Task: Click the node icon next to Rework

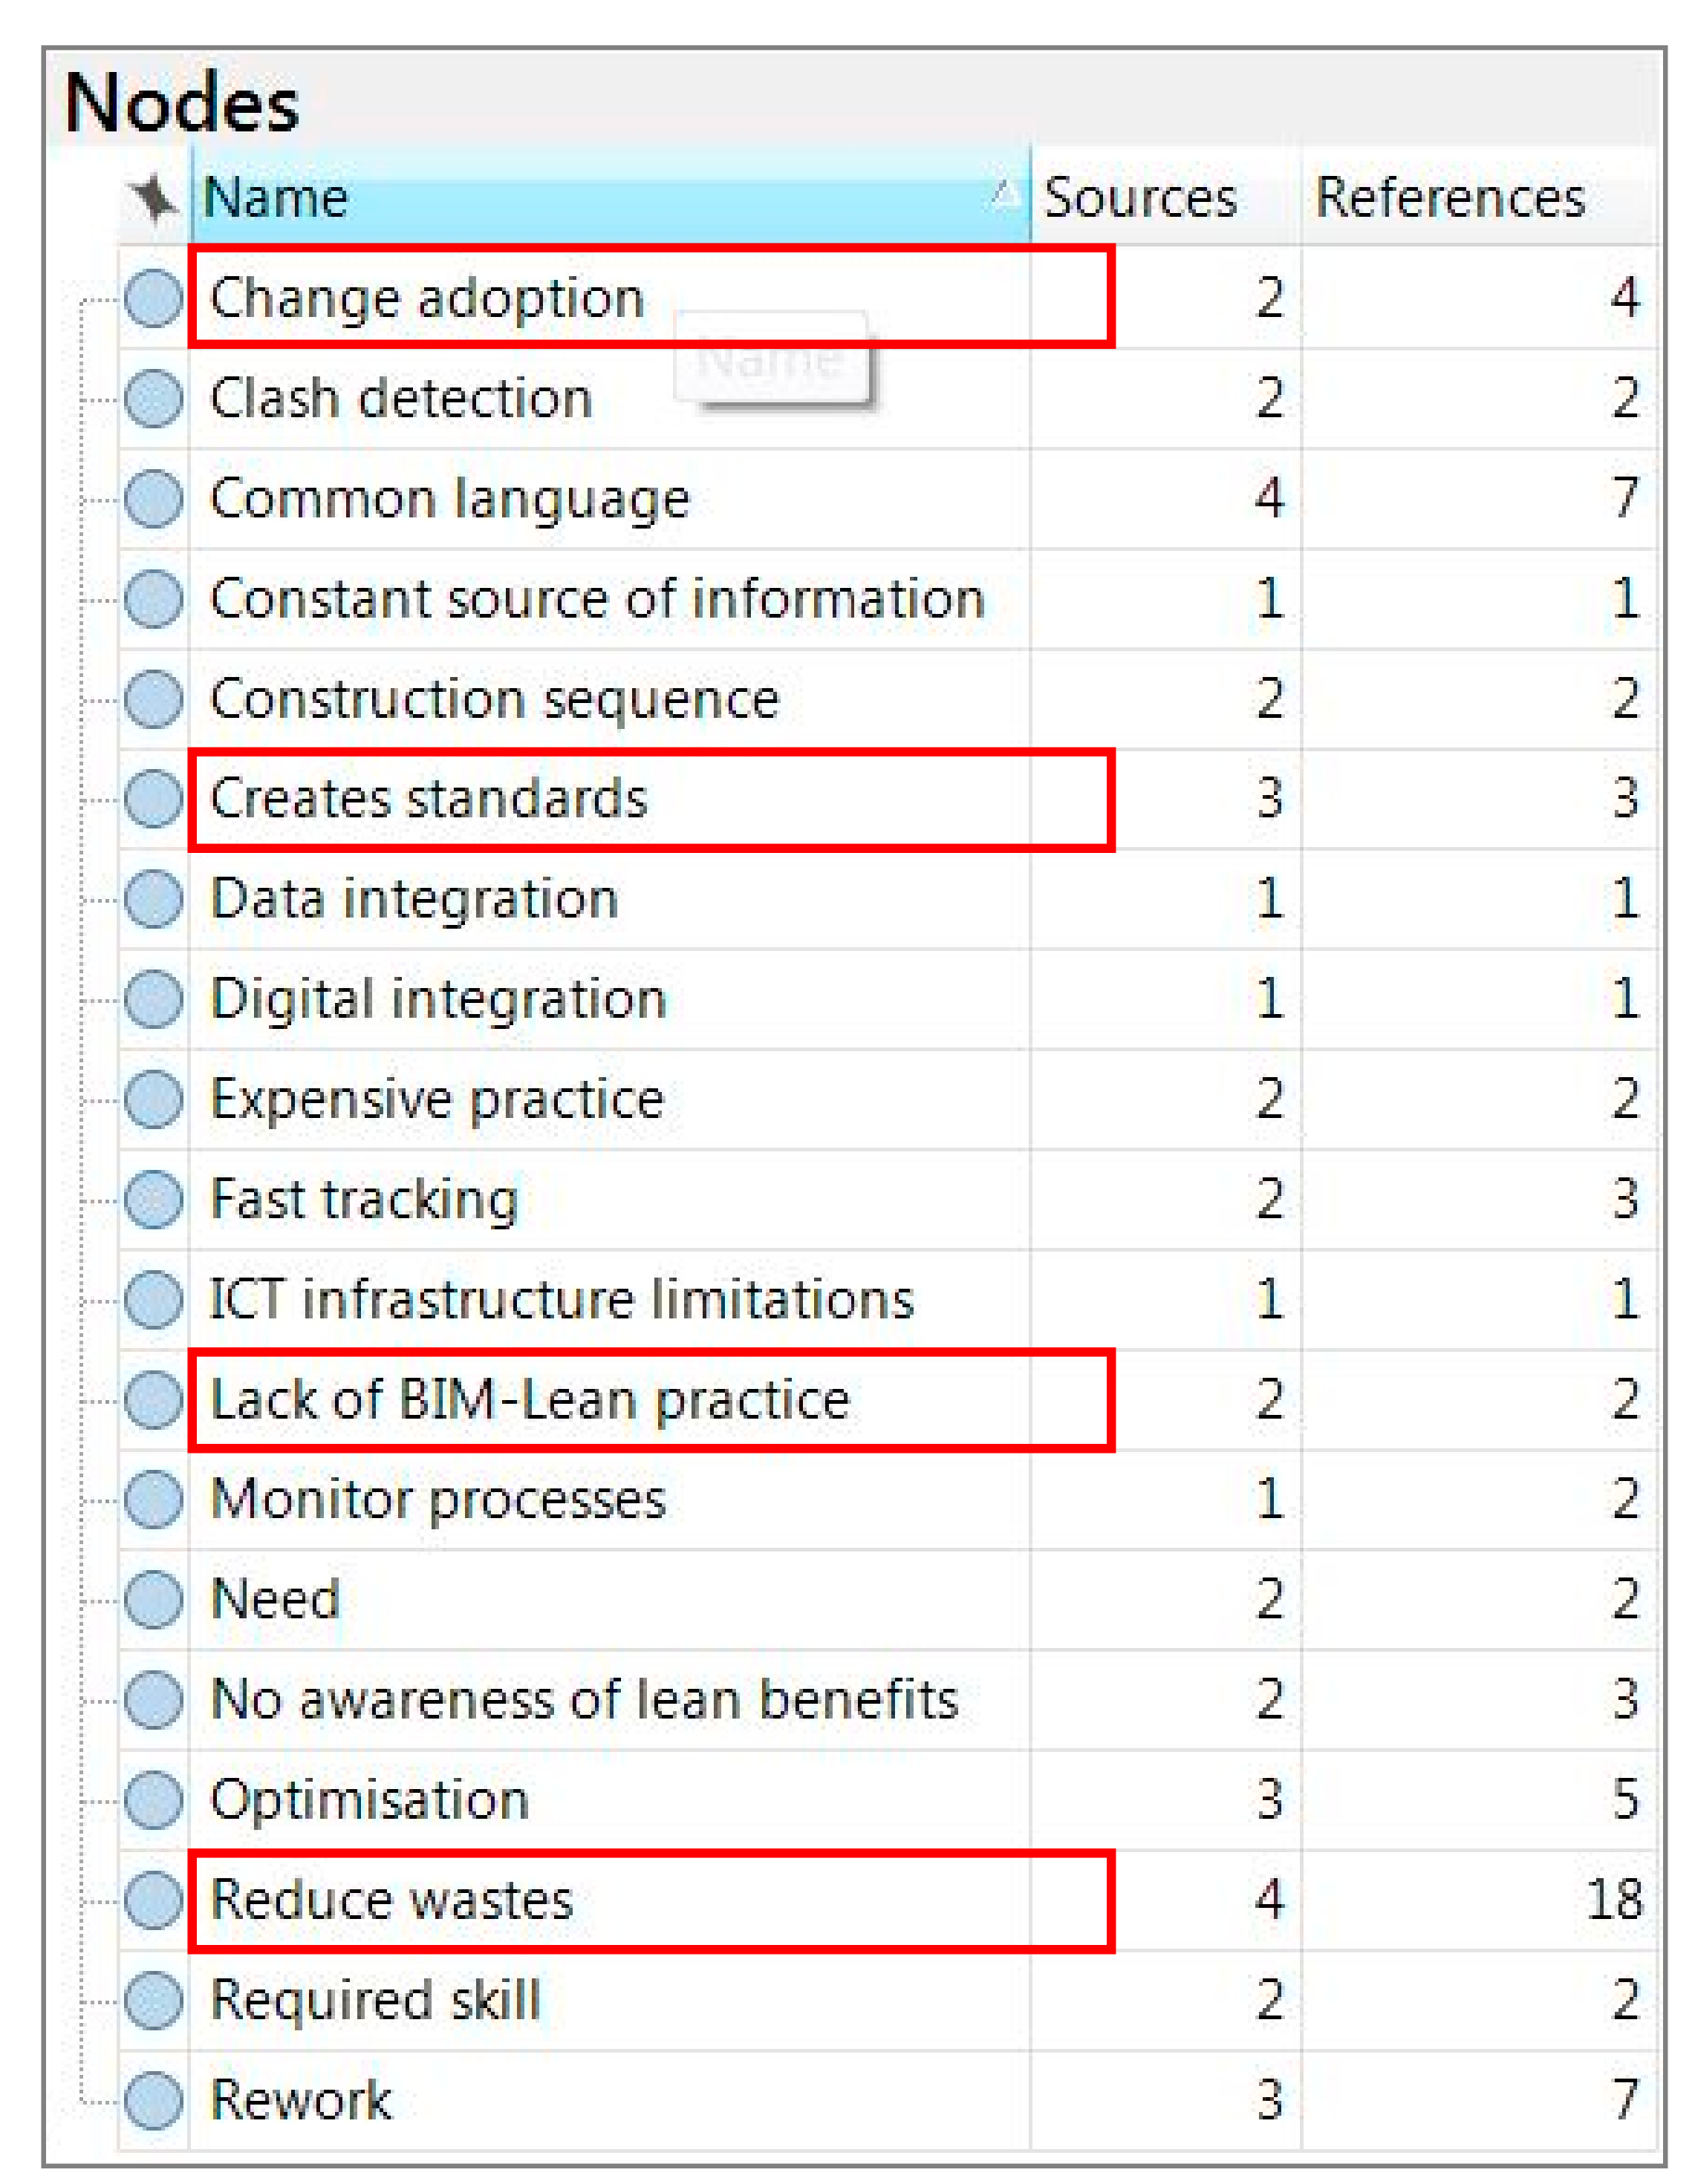Action: [153, 2100]
